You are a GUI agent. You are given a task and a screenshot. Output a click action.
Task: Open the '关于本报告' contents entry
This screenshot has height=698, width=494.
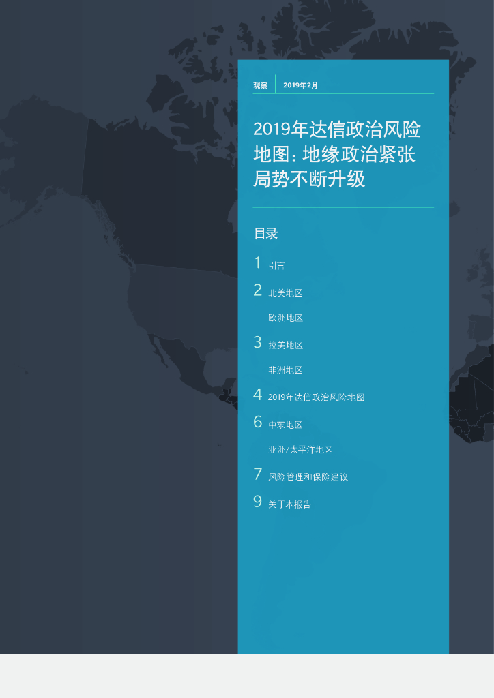click(289, 504)
